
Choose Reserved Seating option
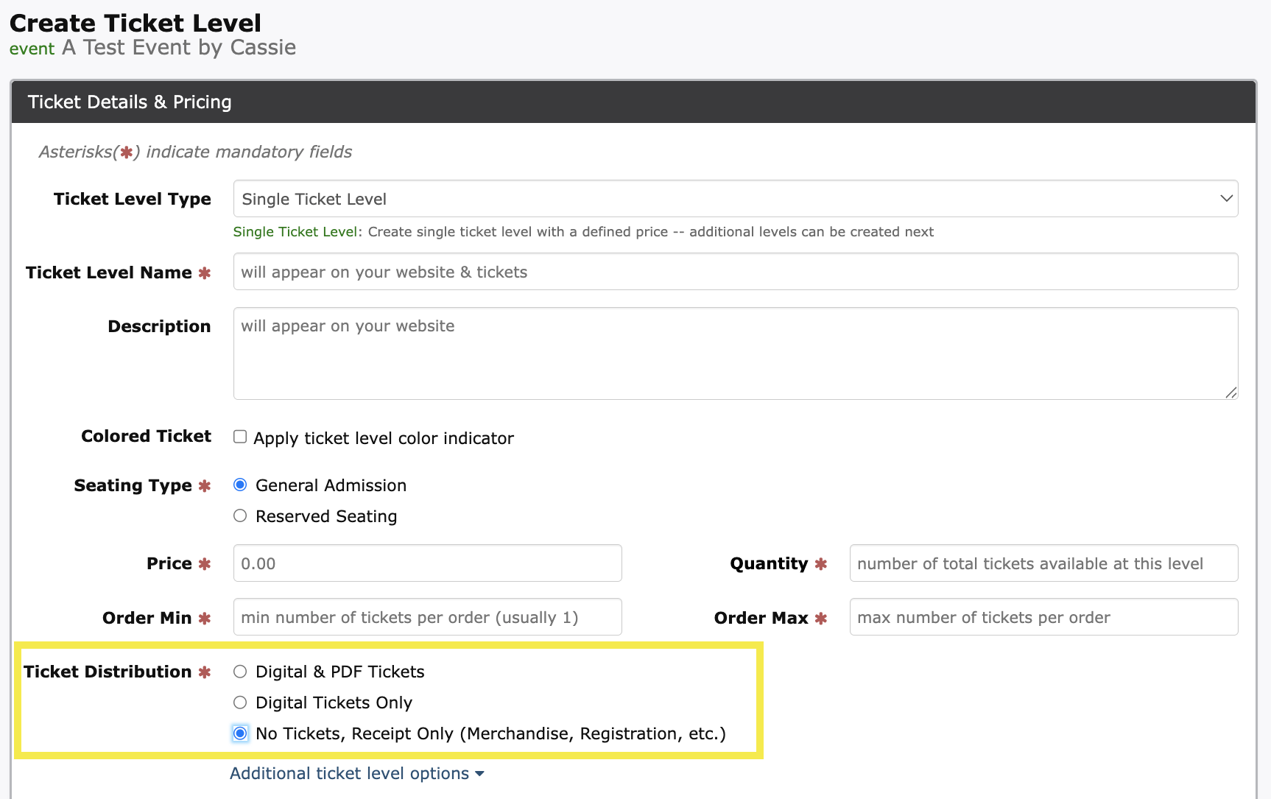pos(240,515)
